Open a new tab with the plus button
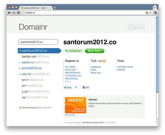165x135 pixels. (x=55, y=8)
